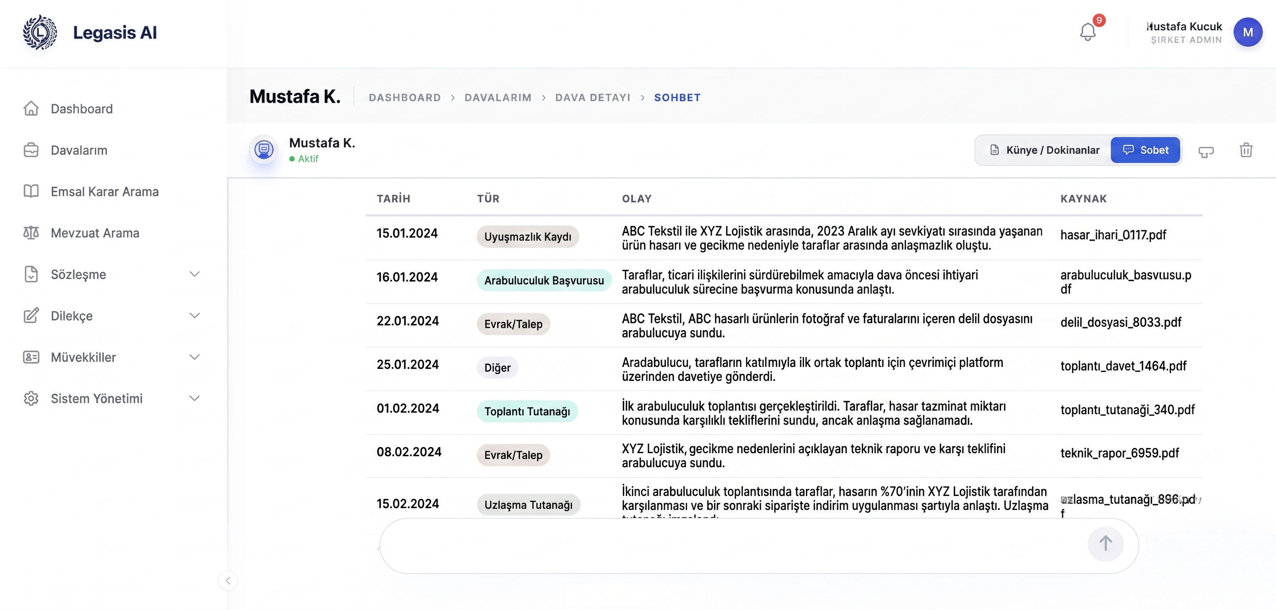Select date cell 15.01.2024
This screenshot has width=1276, height=610.
coord(407,233)
